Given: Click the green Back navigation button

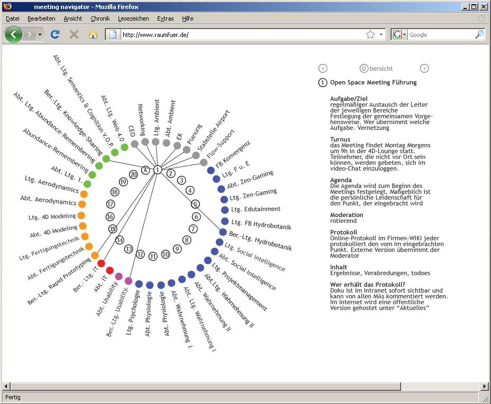Looking at the screenshot, I should coord(14,35).
